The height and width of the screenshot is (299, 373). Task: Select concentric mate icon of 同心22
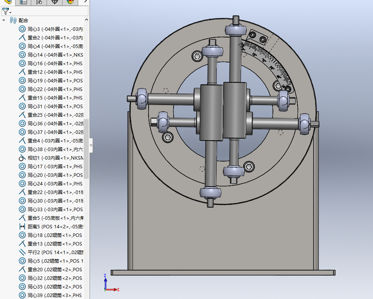(x=22, y=89)
